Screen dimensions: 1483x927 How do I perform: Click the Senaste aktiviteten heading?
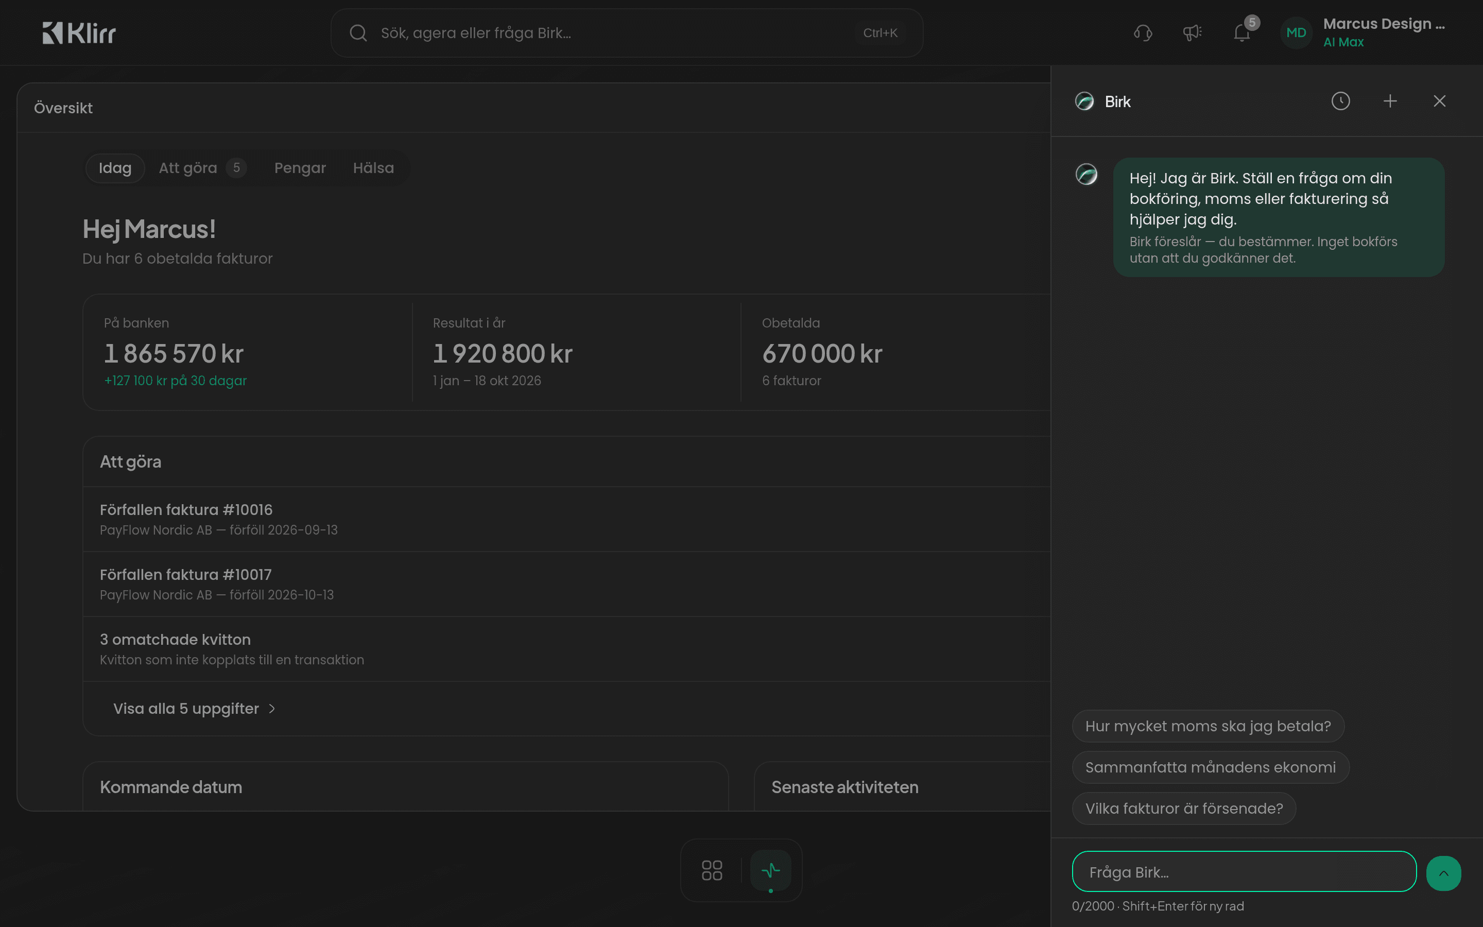(x=845, y=787)
